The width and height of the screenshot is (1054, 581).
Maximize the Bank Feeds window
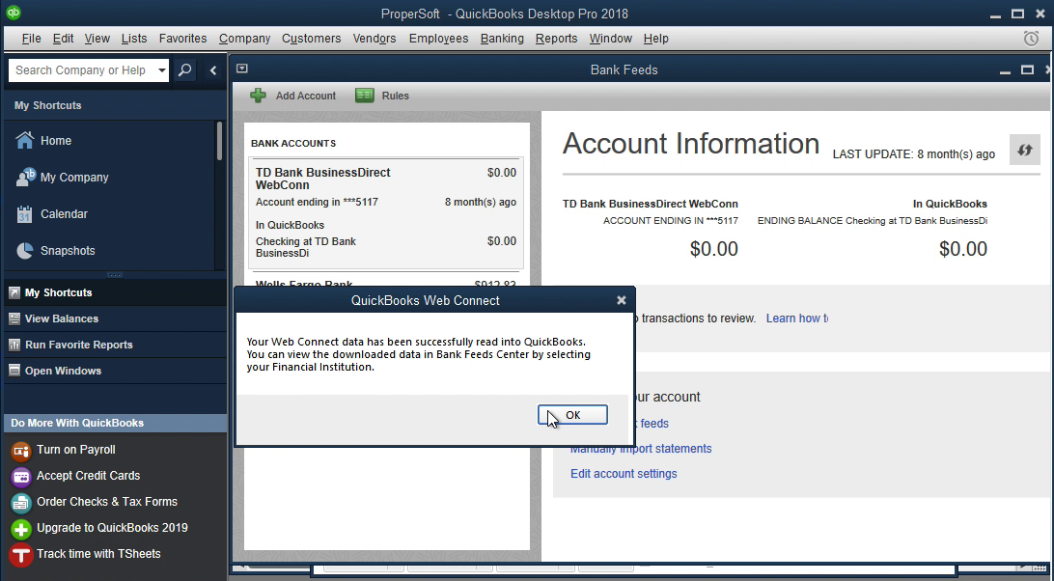(x=1027, y=69)
